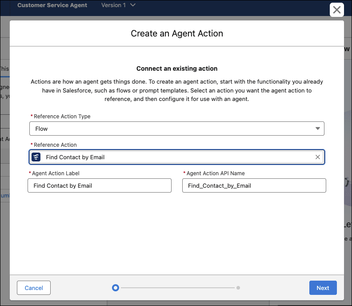Click the Agent Action Label input field

pyautogui.click(x=99, y=185)
